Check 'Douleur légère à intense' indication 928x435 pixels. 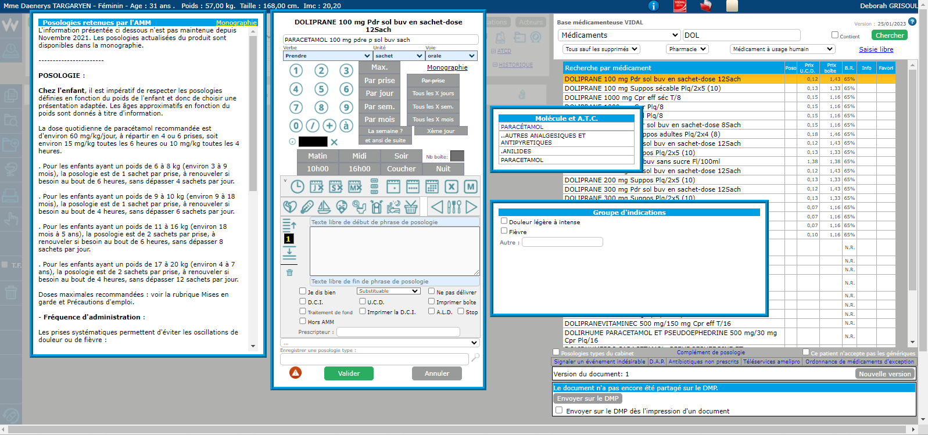coord(504,221)
